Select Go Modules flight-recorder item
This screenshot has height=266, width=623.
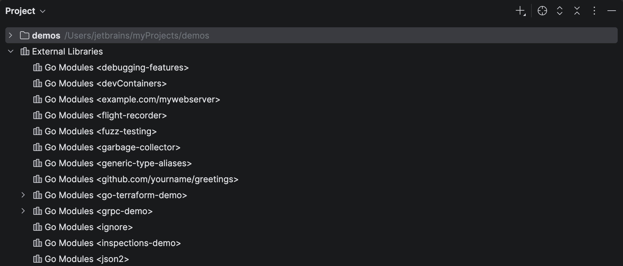[106, 115]
